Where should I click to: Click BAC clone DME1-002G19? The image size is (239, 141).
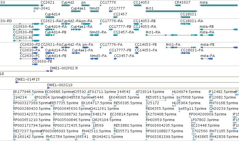coord(60,85)
